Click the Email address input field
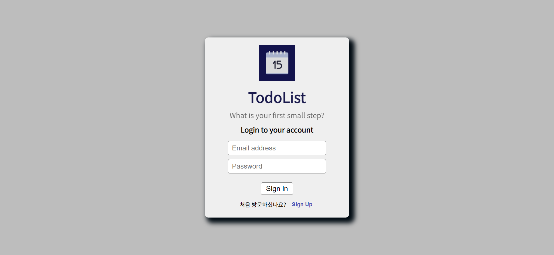 (x=277, y=148)
